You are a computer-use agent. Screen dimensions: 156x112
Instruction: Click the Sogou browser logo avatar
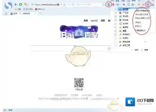click(x=8, y=6)
